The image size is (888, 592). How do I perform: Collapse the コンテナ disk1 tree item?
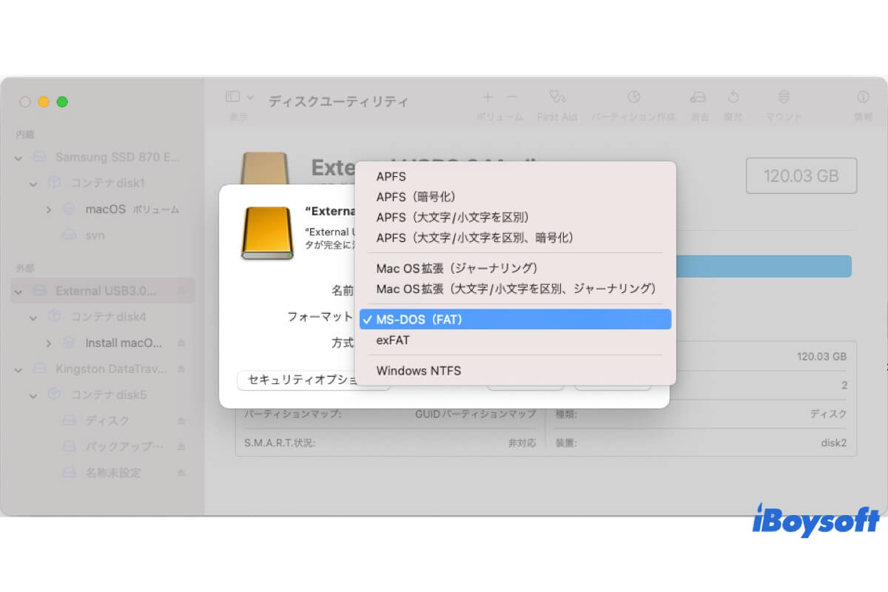[33, 183]
